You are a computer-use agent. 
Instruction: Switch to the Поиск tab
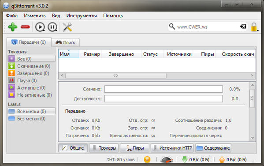coord(66,42)
